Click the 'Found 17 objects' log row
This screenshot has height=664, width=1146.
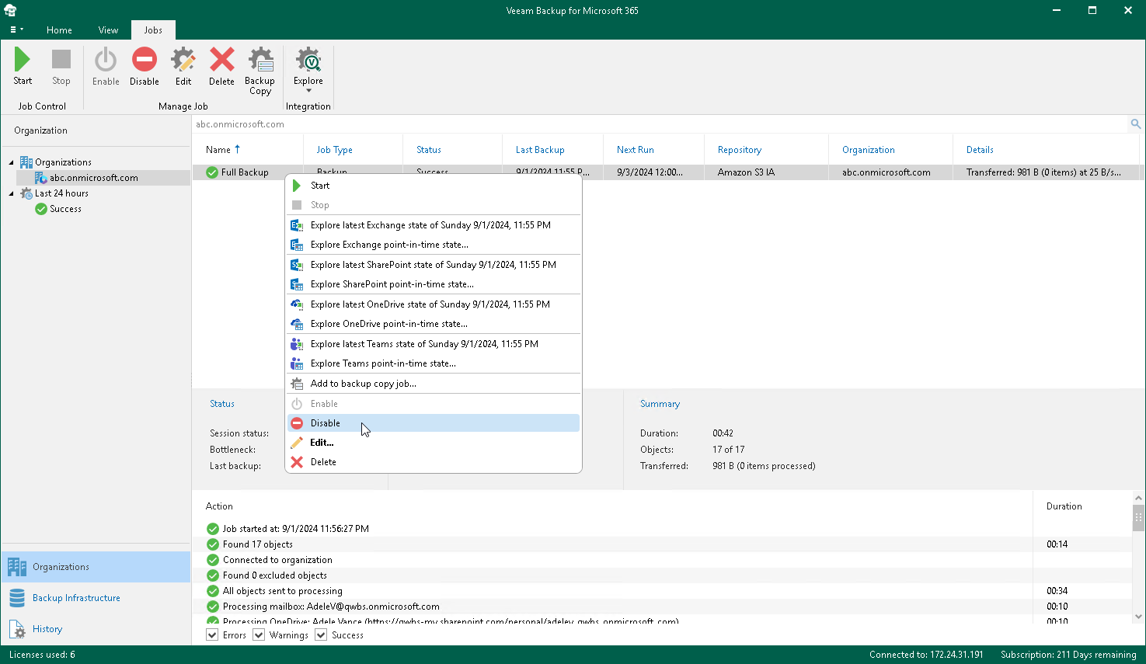coord(662,544)
